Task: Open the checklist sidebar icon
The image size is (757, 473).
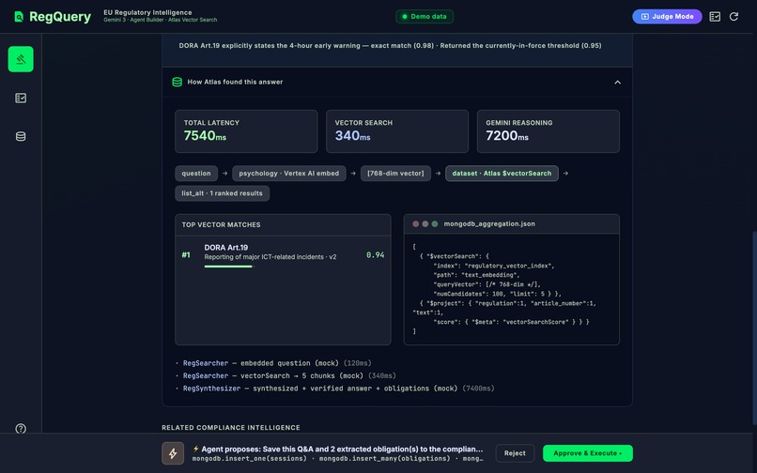Action: (21, 98)
